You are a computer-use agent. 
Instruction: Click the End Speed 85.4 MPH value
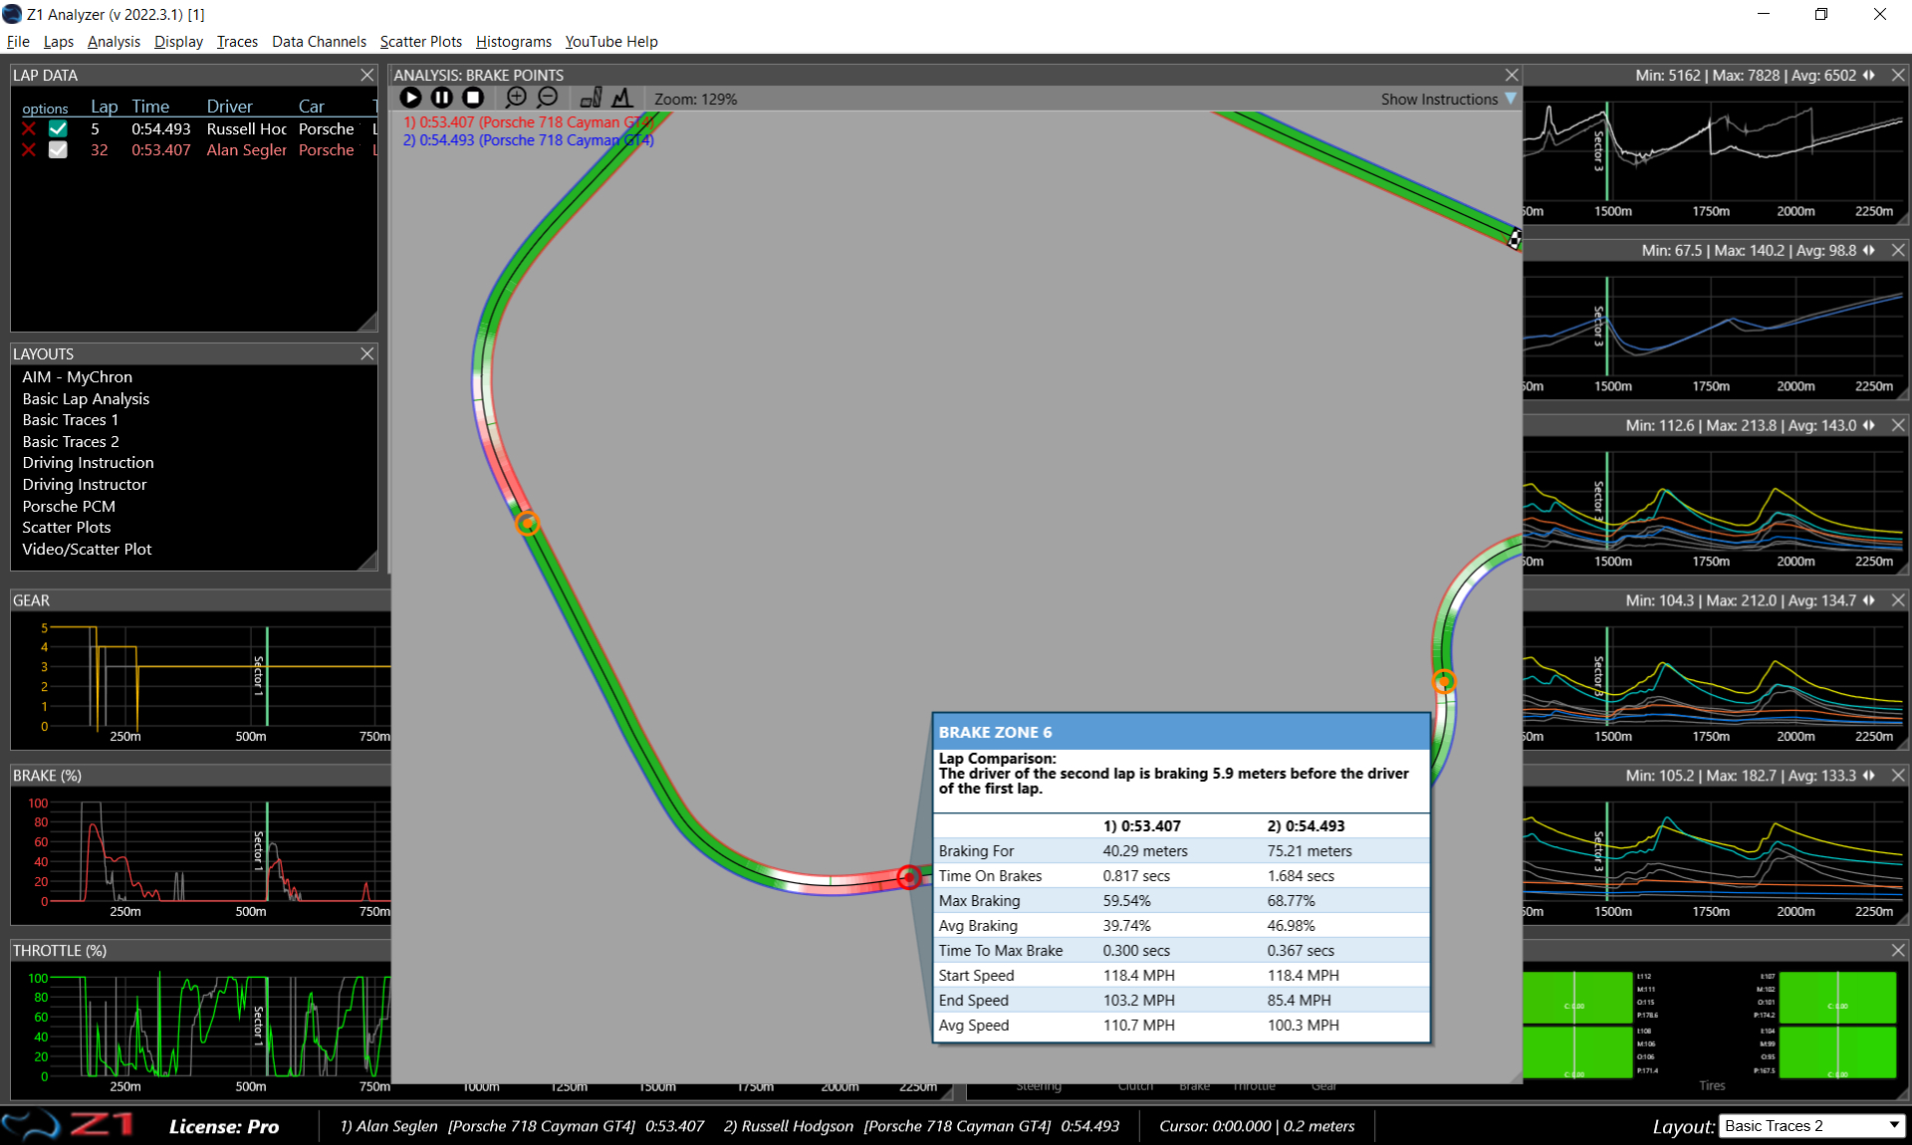click(1300, 1000)
